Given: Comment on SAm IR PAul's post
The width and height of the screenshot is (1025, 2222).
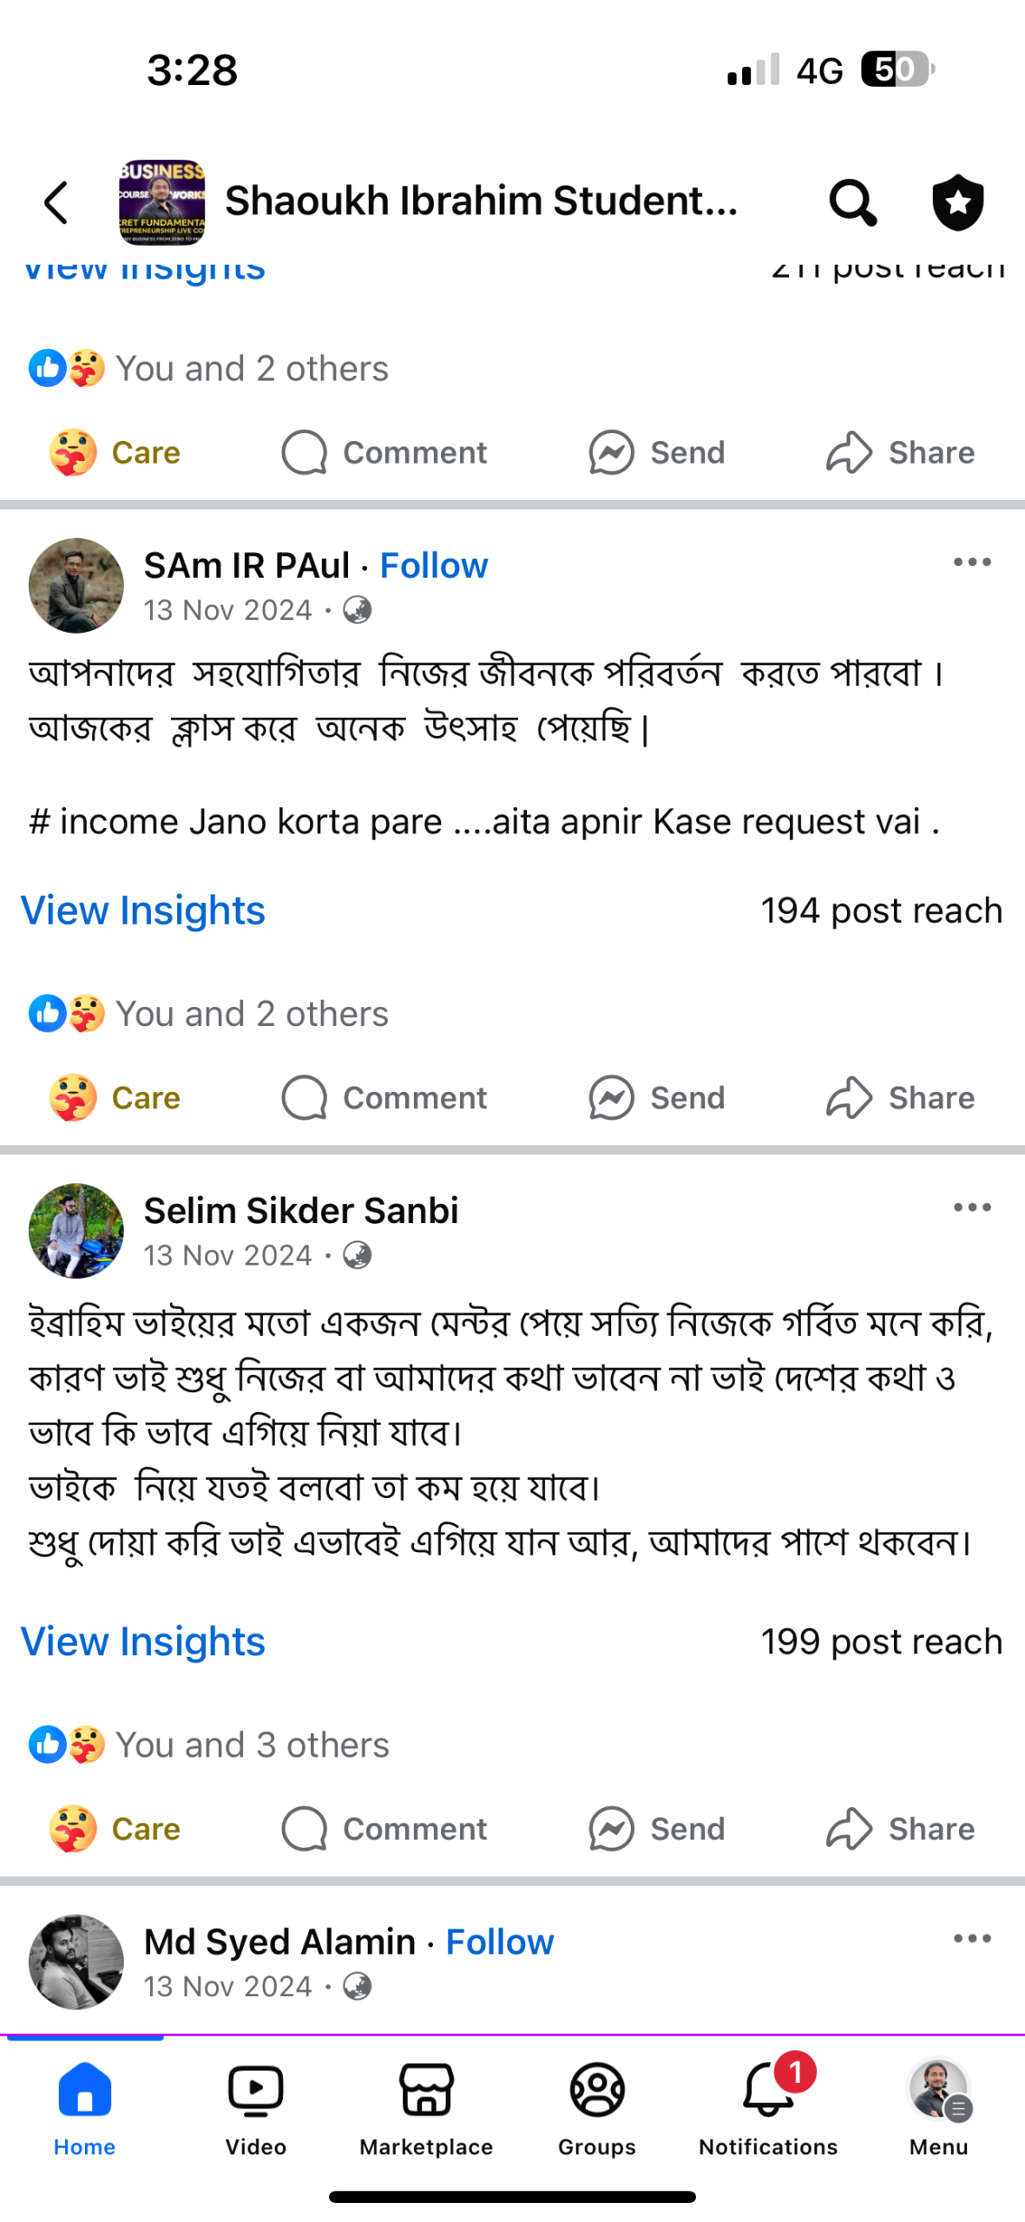Looking at the screenshot, I should click(x=384, y=1097).
